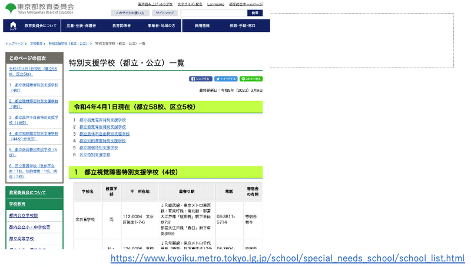The width and height of the screenshot is (471, 267).
Task: Click the page title 特別支援学校(都立・公立)一覧
Action: (127, 63)
